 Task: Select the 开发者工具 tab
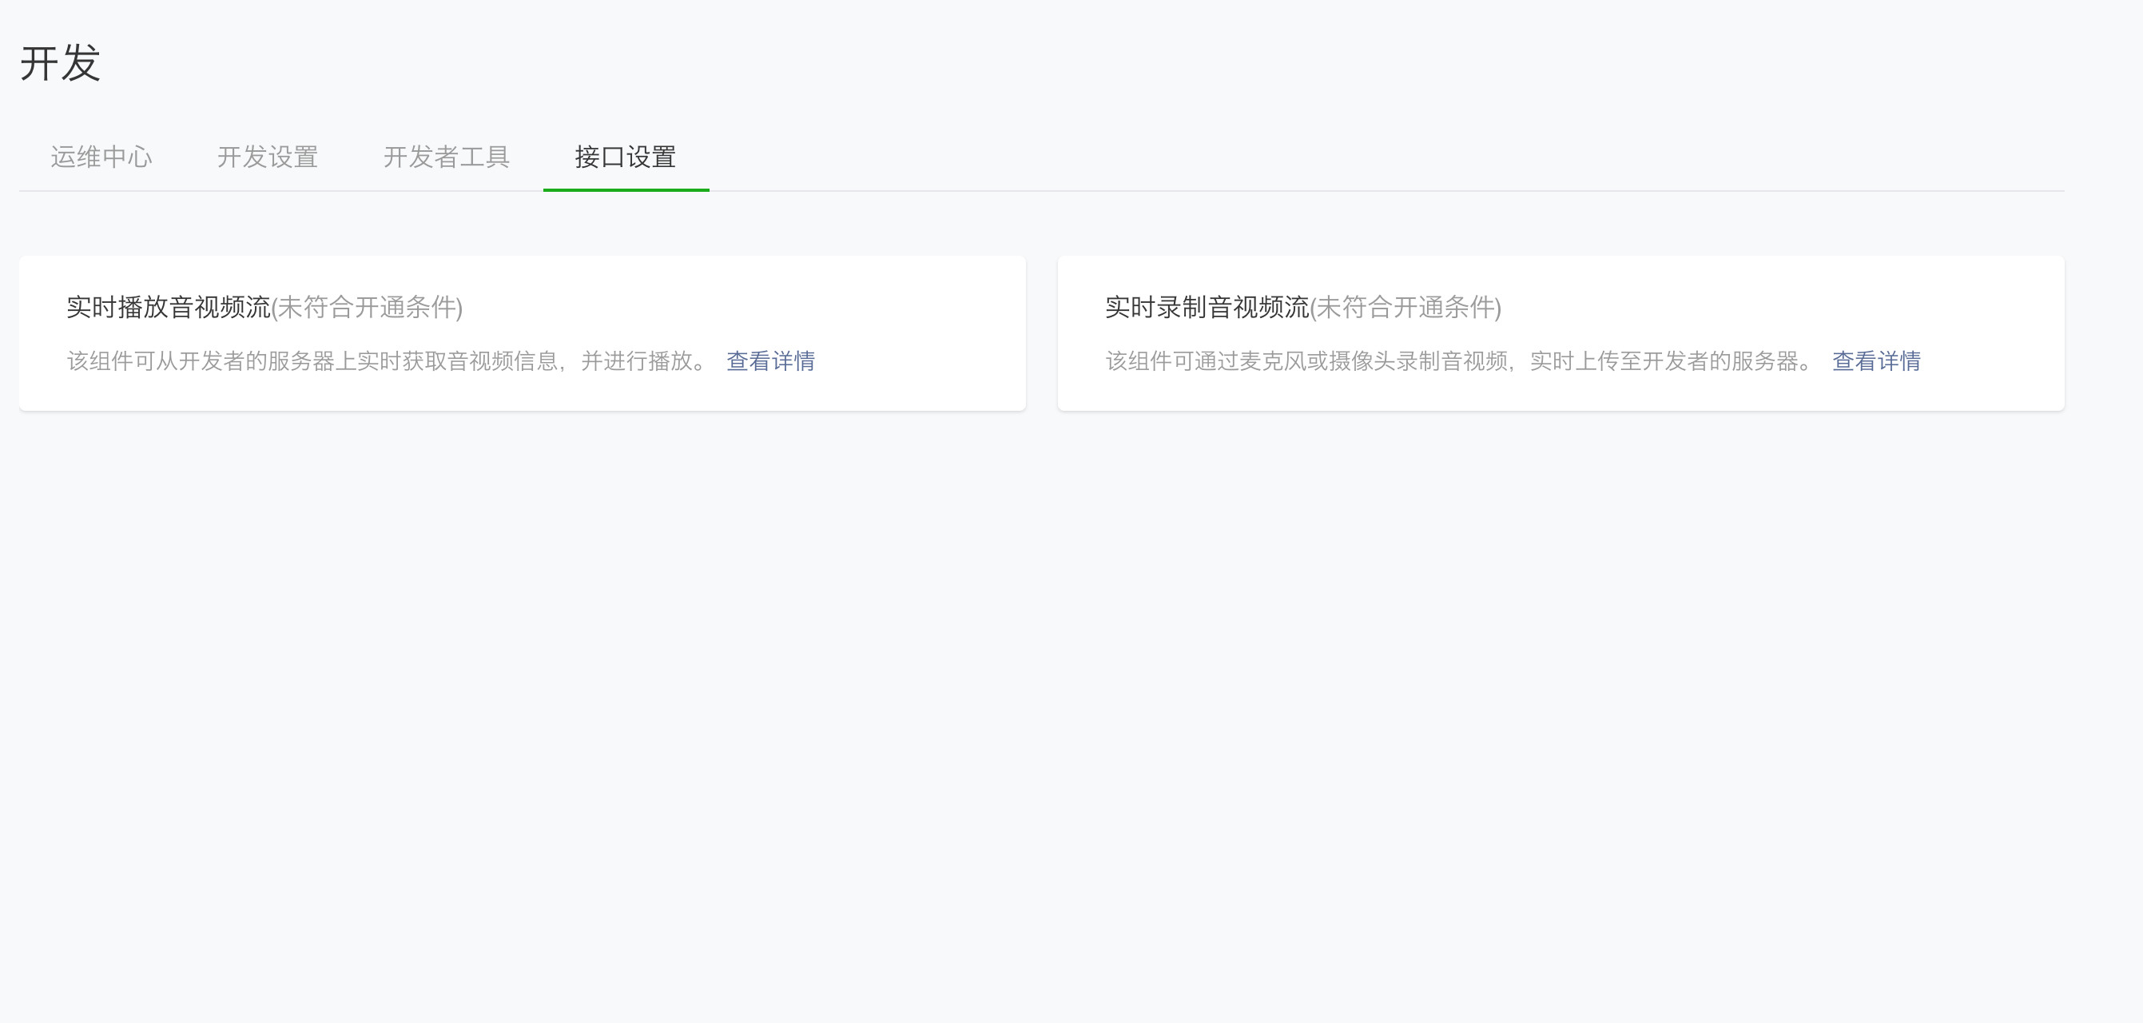click(446, 157)
